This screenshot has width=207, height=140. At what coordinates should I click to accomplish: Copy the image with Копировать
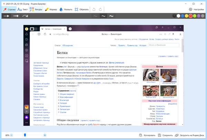147,135
